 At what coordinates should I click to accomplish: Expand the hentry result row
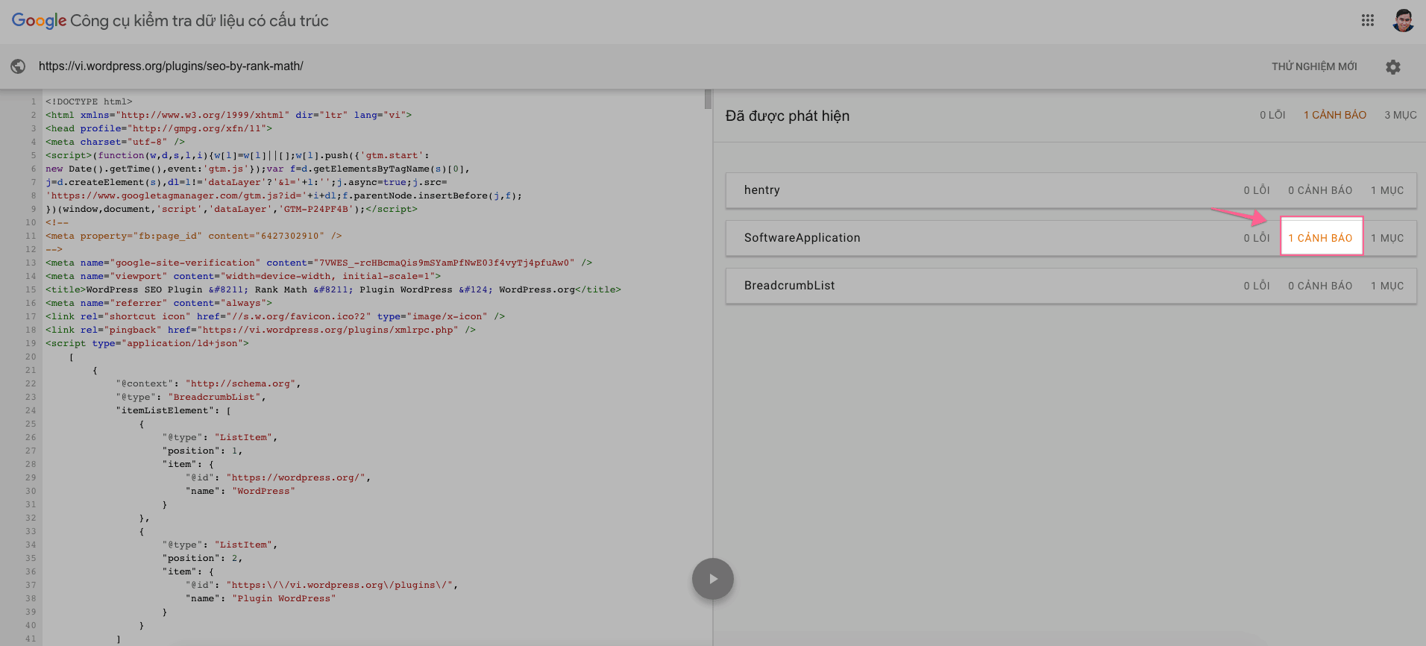[x=762, y=190]
